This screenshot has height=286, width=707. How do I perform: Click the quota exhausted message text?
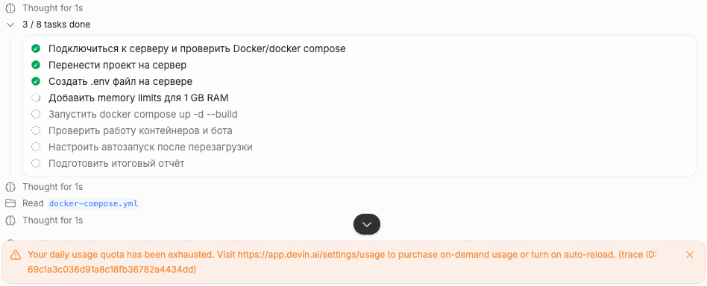pyautogui.click(x=342, y=262)
